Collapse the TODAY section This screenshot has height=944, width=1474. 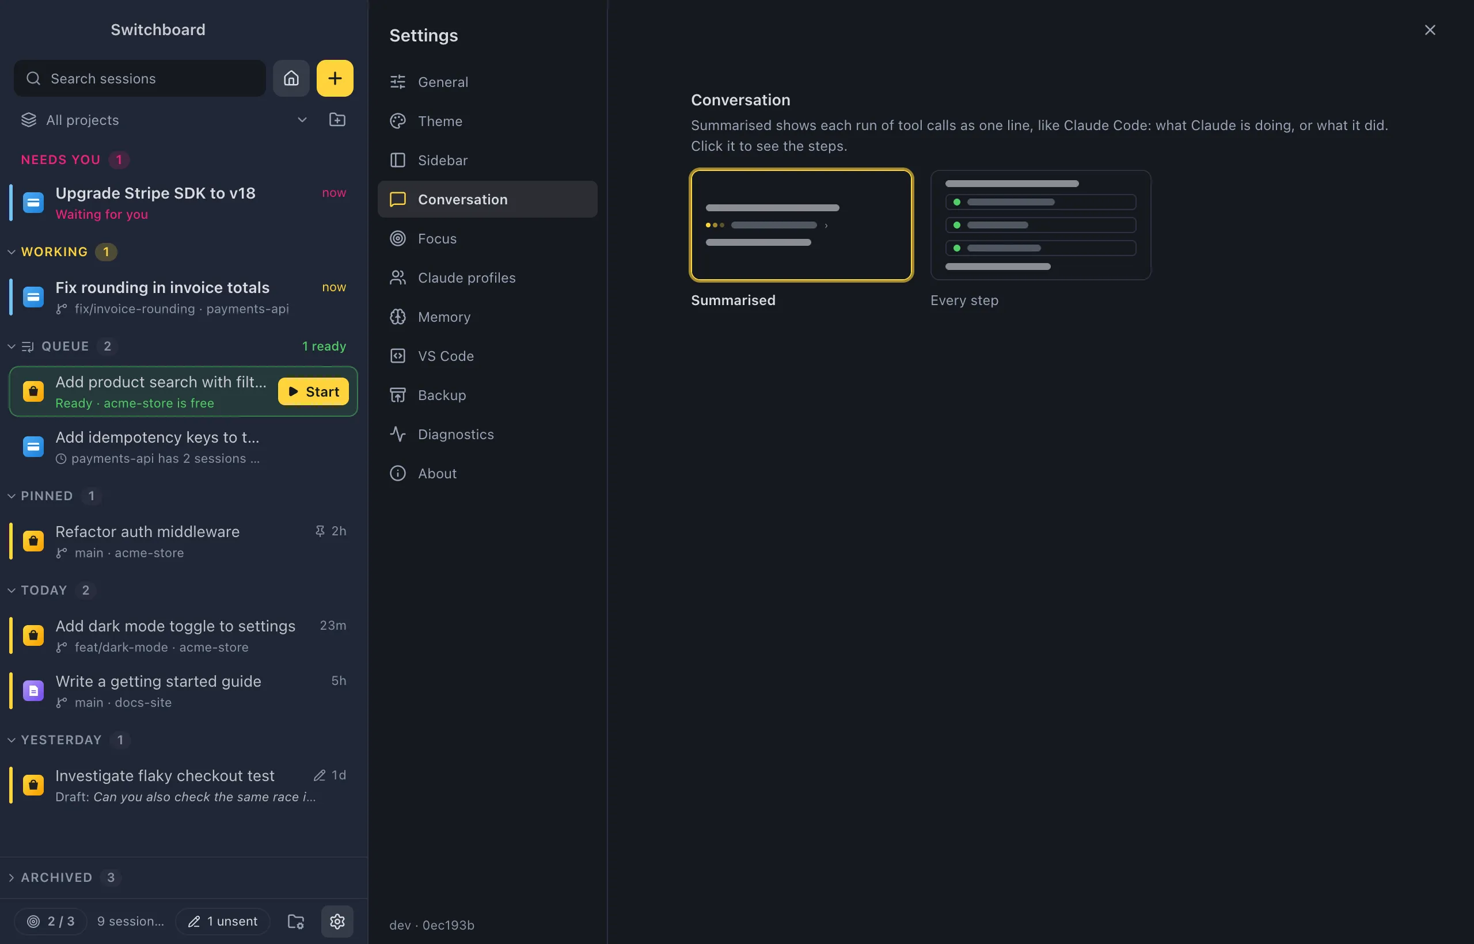point(11,591)
